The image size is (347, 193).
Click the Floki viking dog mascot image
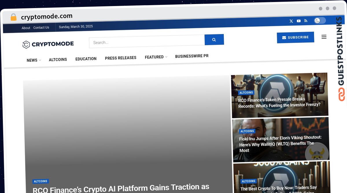pos(317,153)
